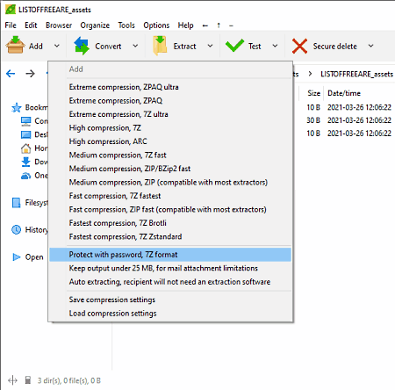The height and width of the screenshot is (390, 395).
Task: Click the LISTOFFREEARE_assets breadcrumb
Action: [x=356, y=74]
